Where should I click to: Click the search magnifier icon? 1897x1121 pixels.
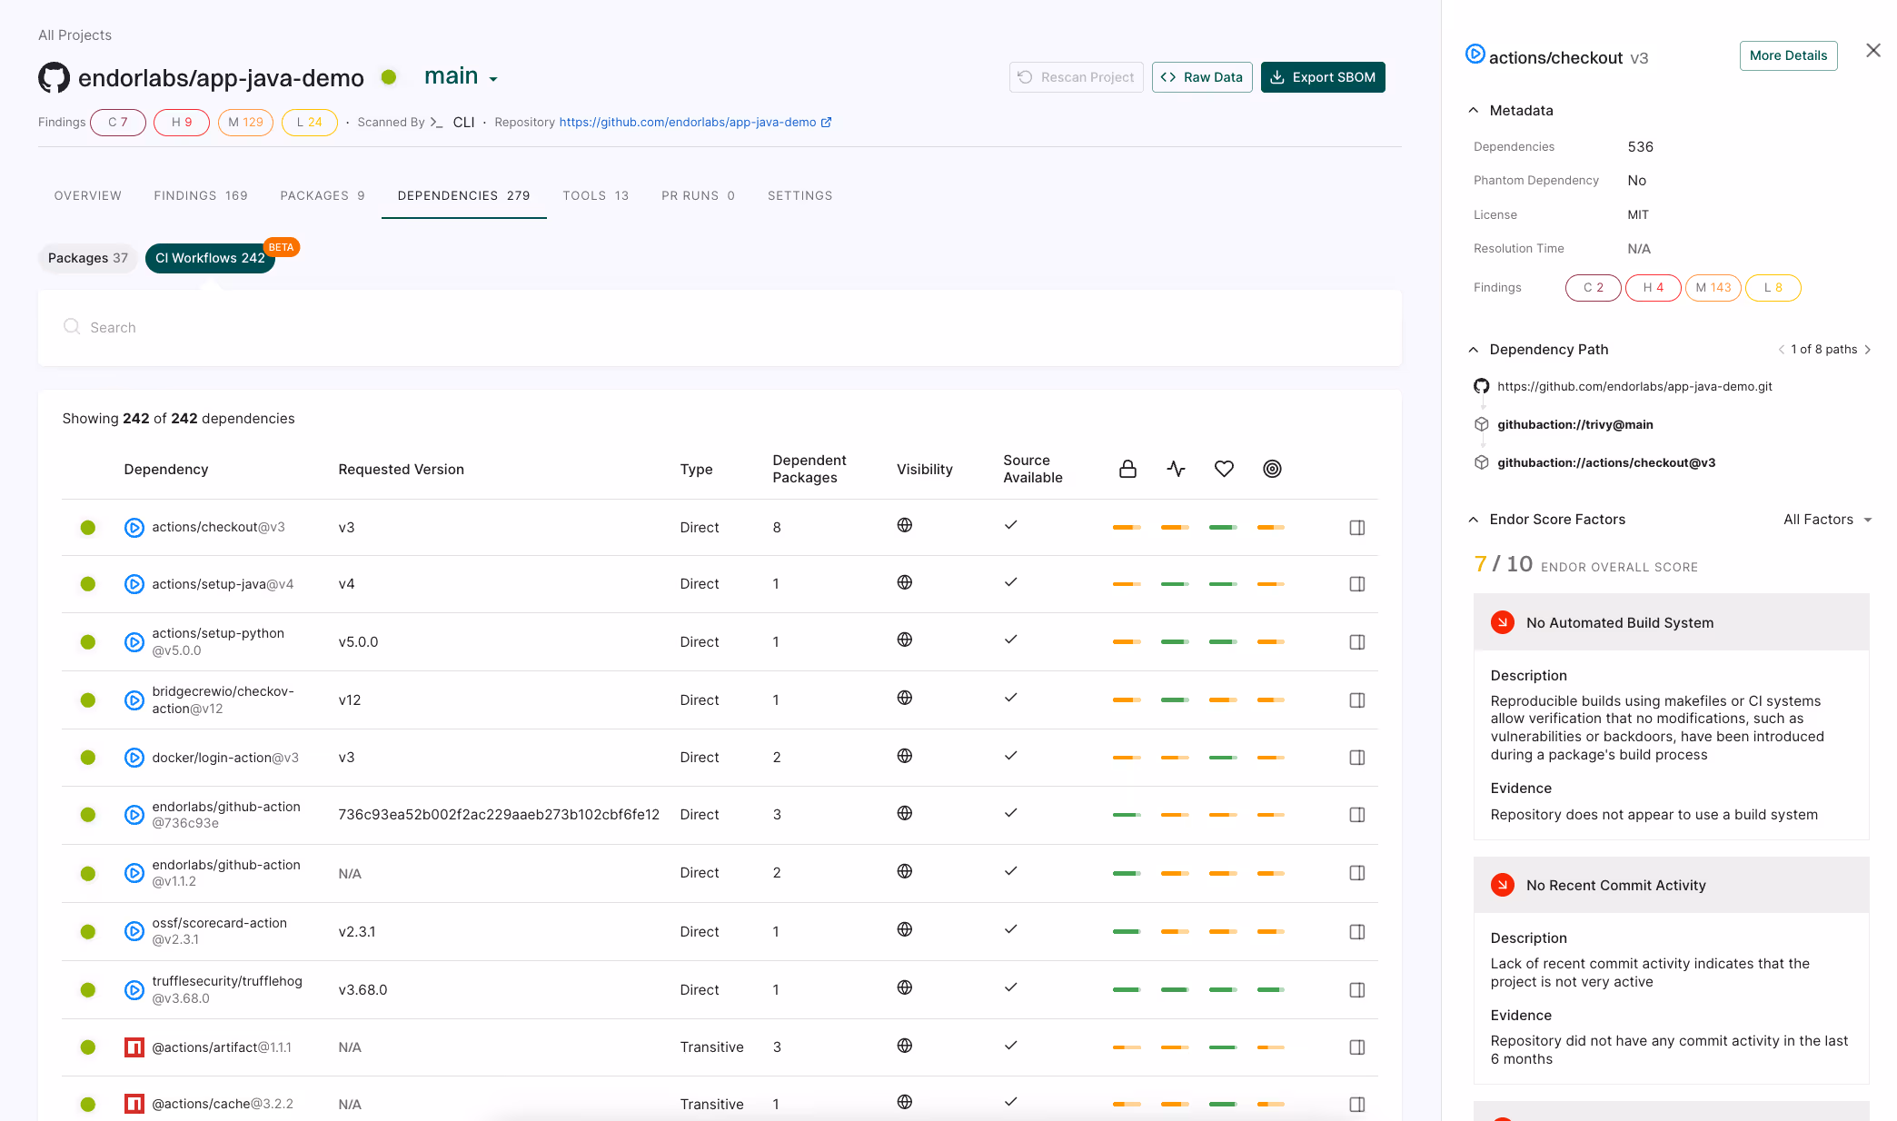[x=72, y=326]
